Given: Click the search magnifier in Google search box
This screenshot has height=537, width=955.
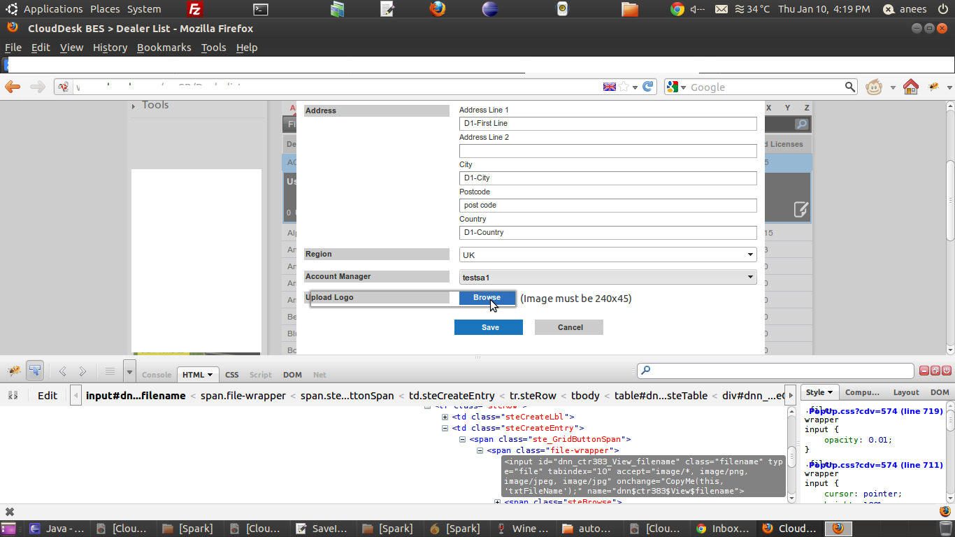Looking at the screenshot, I should click(x=850, y=87).
